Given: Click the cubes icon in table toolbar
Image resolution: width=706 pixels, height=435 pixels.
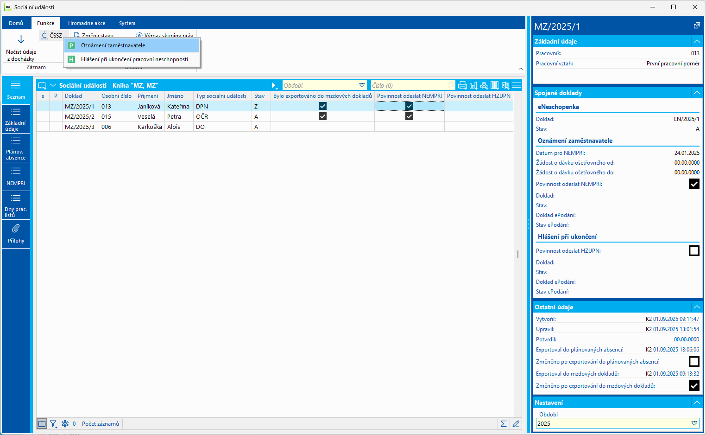Looking at the screenshot, I should pos(484,85).
